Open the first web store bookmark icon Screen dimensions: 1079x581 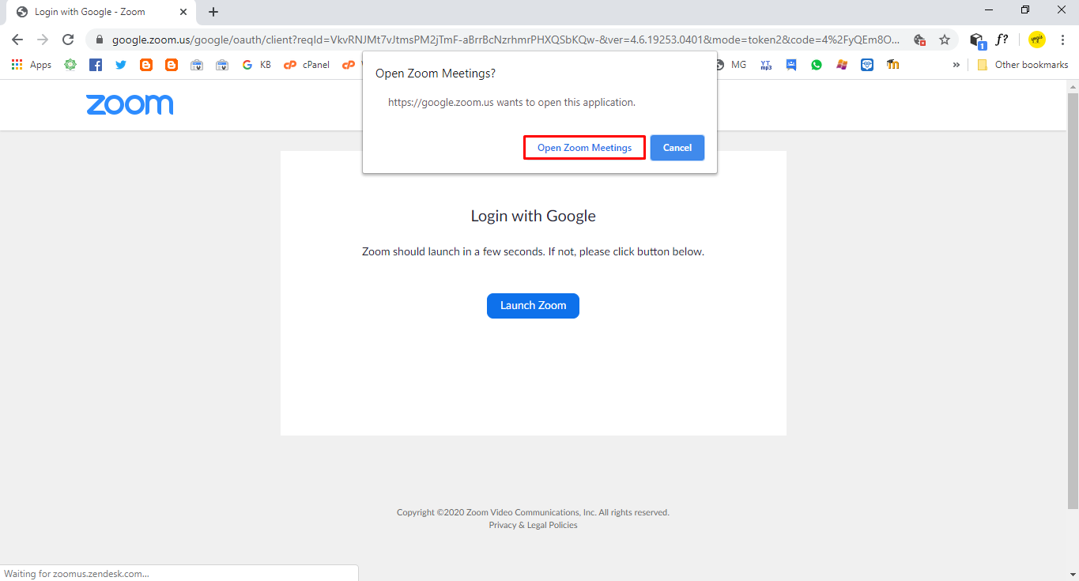click(197, 65)
